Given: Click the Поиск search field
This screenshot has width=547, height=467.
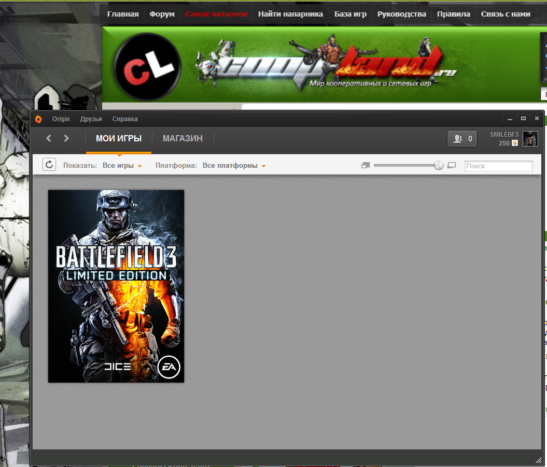Looking at the screenshot, I should (x=499, y=166).
